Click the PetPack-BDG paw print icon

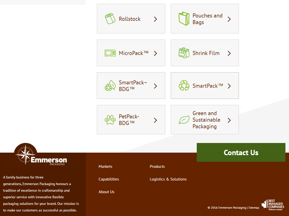coord(110,120)
